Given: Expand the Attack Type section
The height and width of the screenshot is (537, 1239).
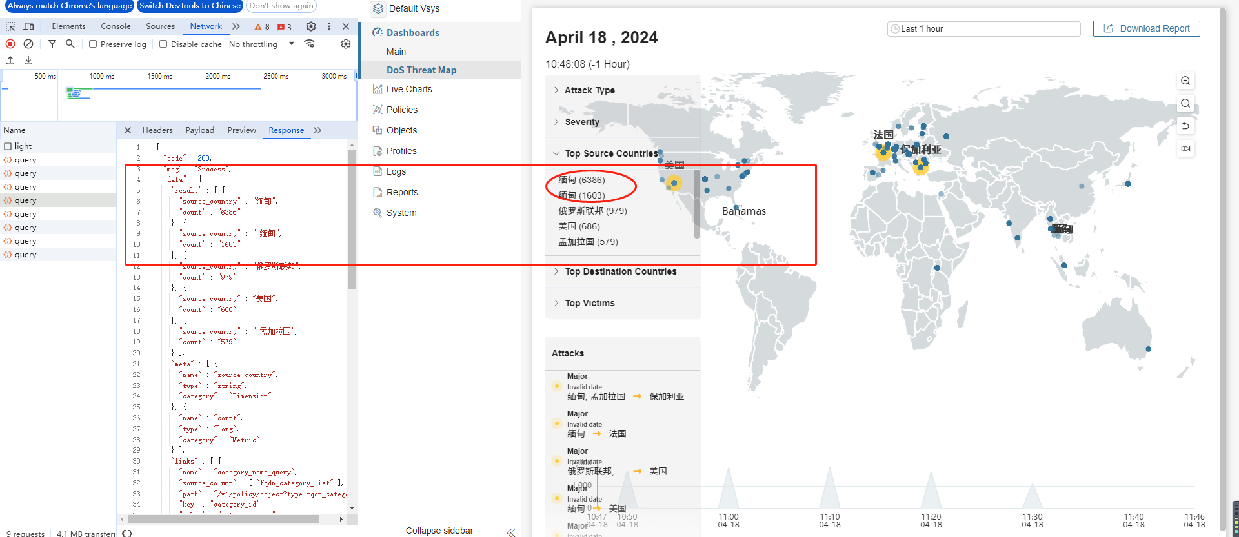Looking at the screenshot, I should [589, 90].
